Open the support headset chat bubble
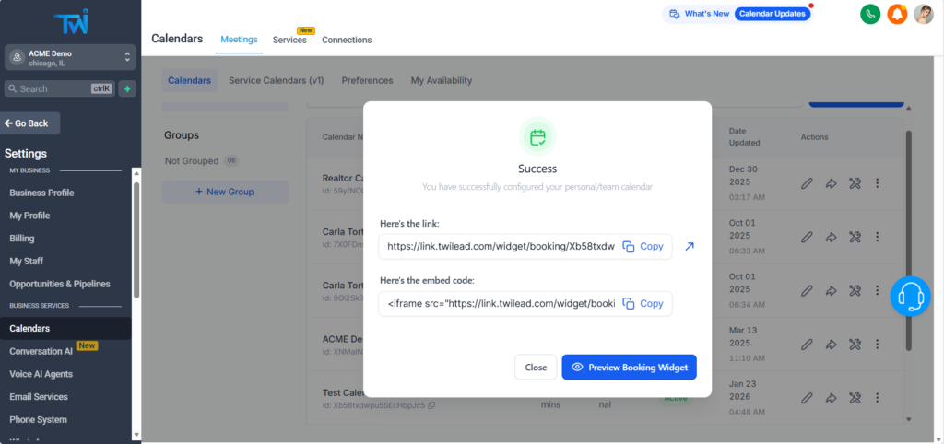944x444 pixels. click(910, 296)
